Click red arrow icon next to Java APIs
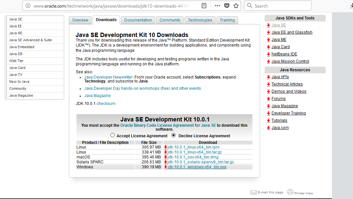 tap(268, 77)
